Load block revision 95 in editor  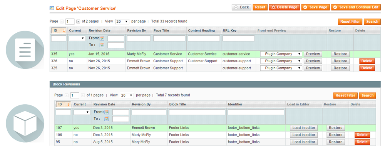click(304, 142)
